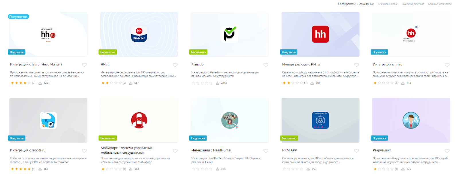The width and height of the screenshot is (459, 178).
Task: Open the rabota.ru cloud app icon
Action: click(48, 120)
